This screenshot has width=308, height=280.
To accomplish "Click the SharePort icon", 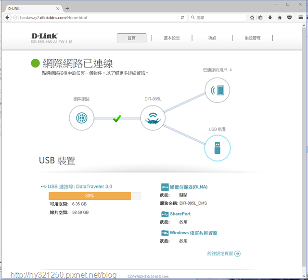I will 165,214.
